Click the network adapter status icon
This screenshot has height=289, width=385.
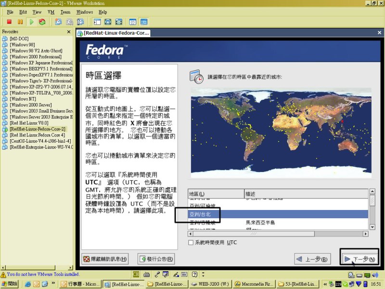(x=367, y=275)
